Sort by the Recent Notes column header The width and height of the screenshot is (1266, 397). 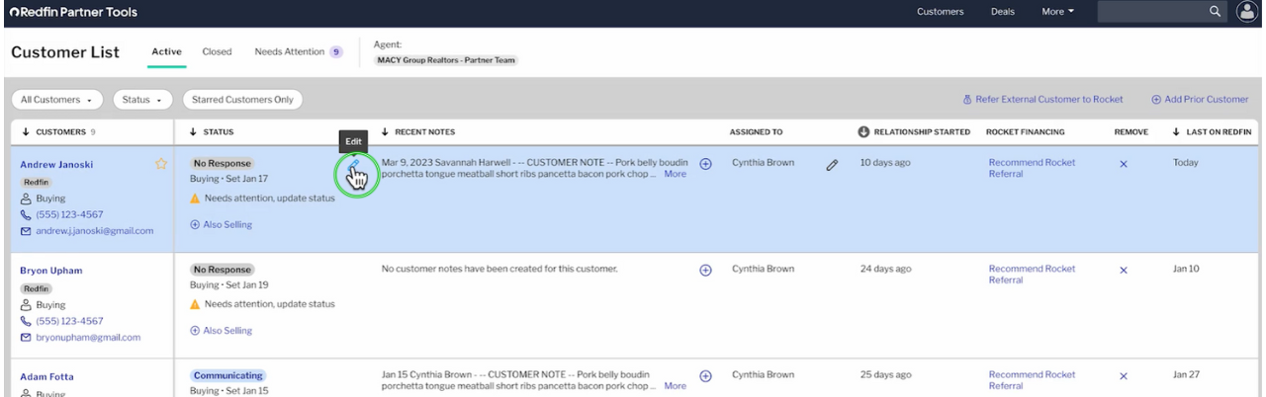[417, 132]
